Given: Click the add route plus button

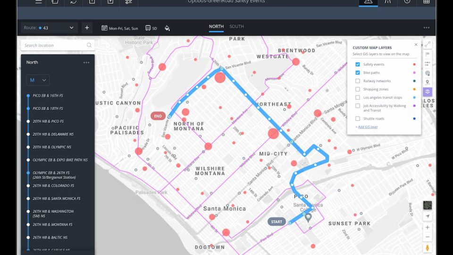Looking at the screenshot, I should [x=87, y=28].
